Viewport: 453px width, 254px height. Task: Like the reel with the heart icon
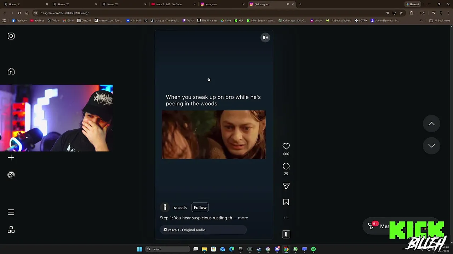[286, 146]
